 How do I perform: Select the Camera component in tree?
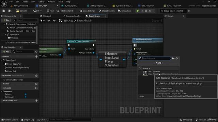click(15, 38)
